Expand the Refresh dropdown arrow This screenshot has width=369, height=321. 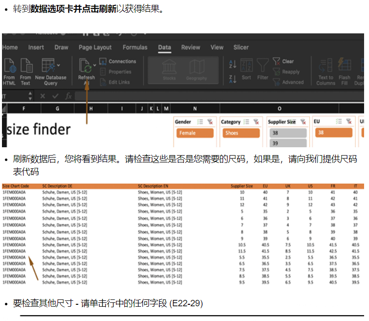pos(94,64)
